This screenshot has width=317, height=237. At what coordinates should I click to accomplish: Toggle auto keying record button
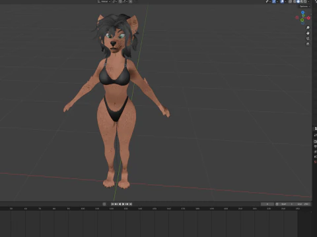(104, 204)
